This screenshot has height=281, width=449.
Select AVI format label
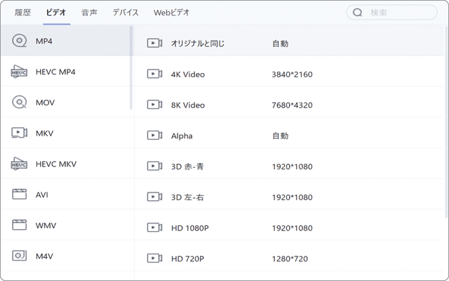(x=42, y=195)
